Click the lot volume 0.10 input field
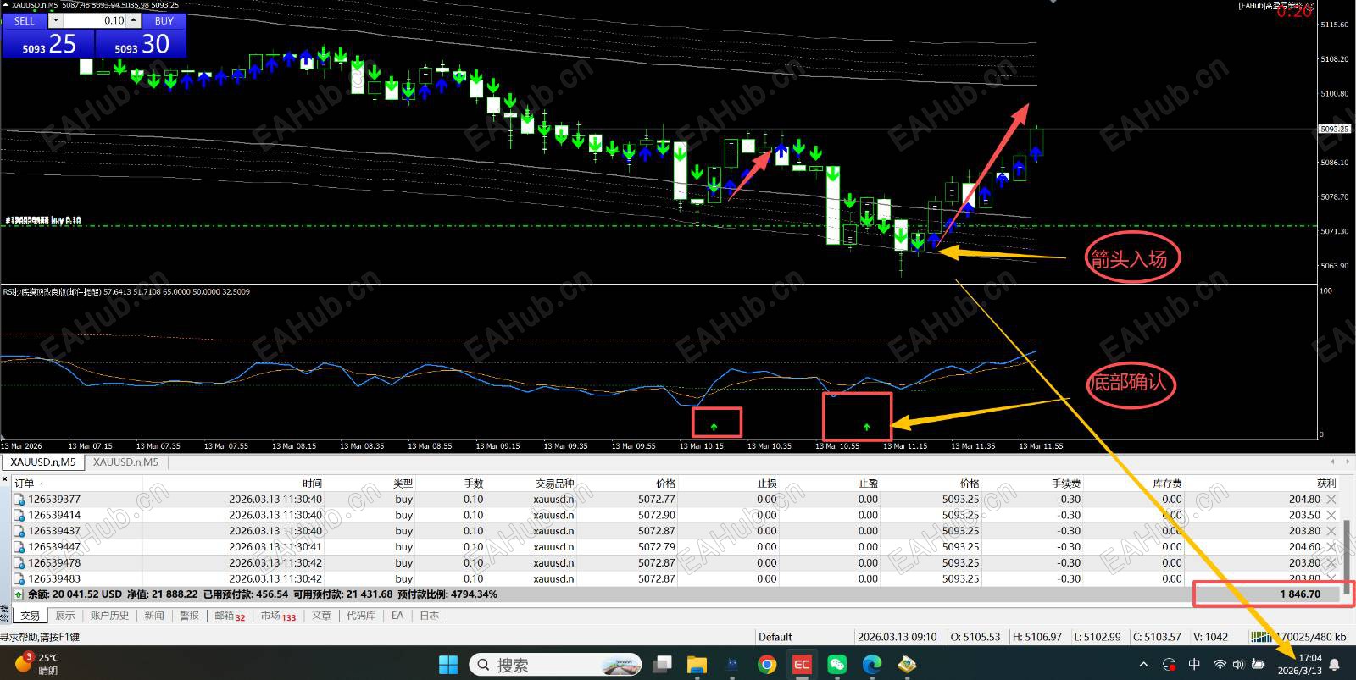The width and height of the screenshot is (1356, 680). [94, 20]
